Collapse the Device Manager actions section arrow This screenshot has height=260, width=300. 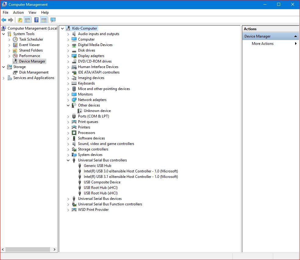[x=295, y=36]
